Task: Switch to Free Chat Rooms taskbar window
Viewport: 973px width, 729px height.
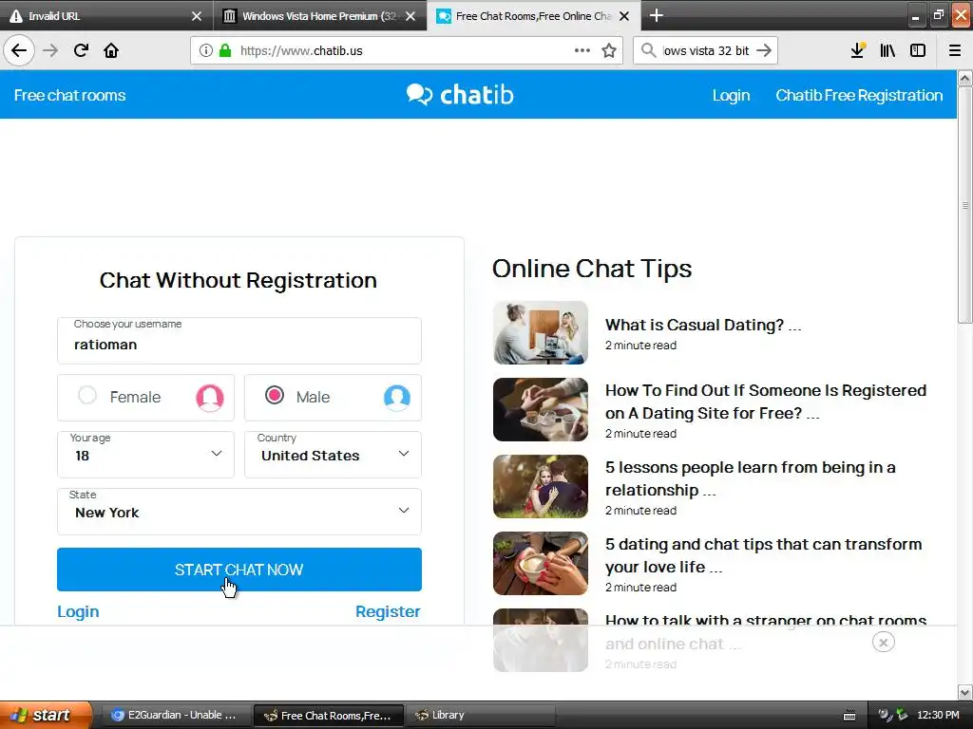Action: 328,715
